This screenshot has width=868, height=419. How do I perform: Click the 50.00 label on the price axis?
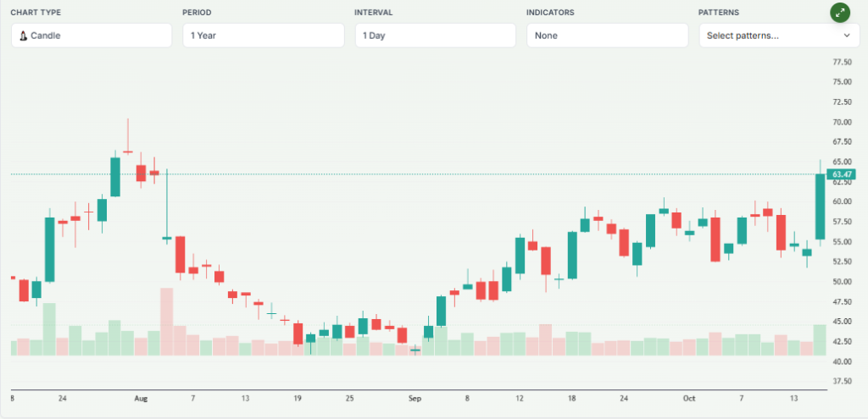[x=842, y=282]
